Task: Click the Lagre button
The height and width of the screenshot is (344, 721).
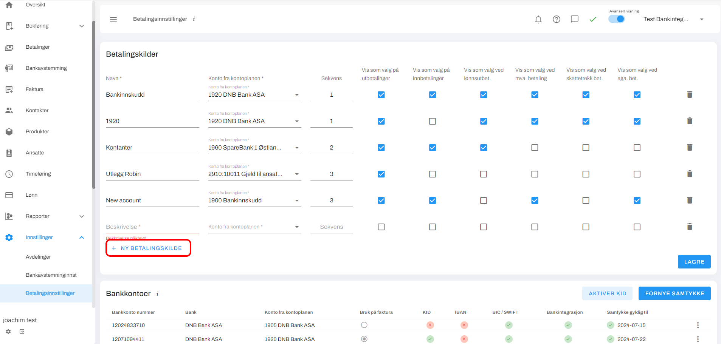Action: point(694,262)
